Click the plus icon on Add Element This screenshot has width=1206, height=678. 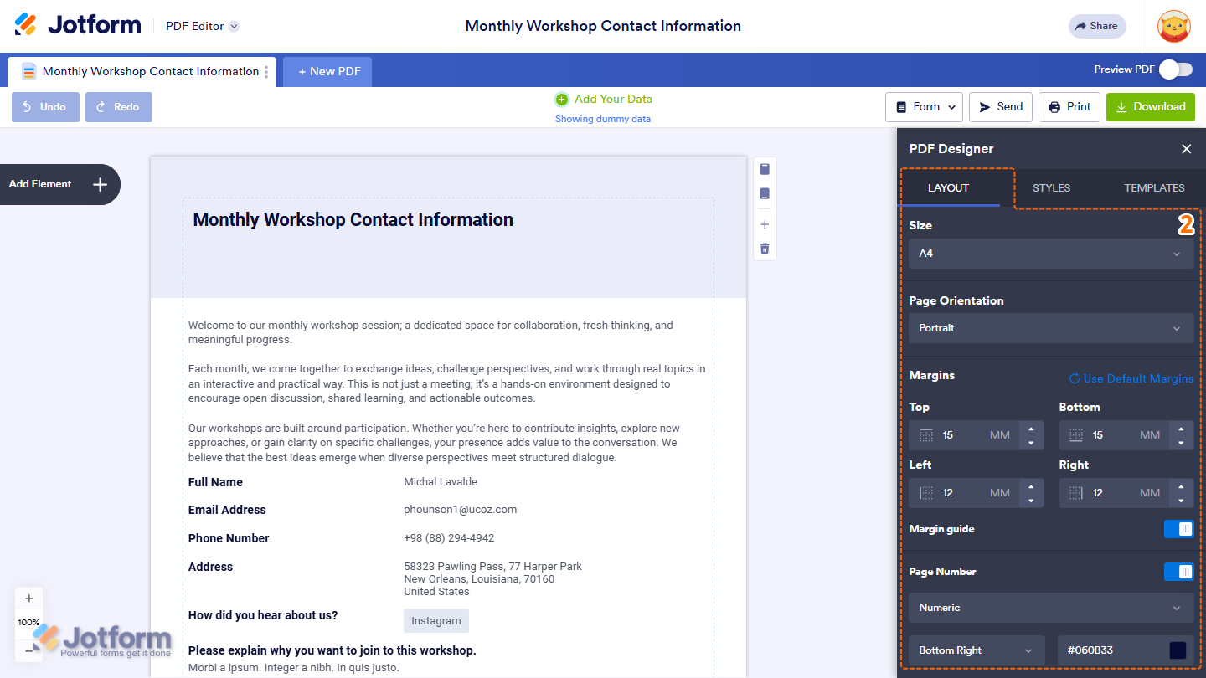click(100, 184)
